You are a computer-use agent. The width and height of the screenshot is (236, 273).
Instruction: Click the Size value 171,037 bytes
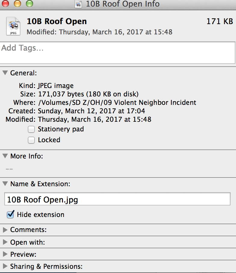tap(88, 94)
